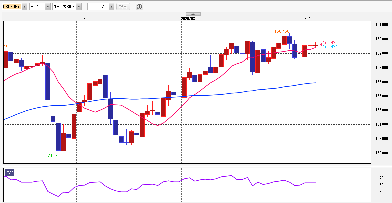The width and height of the screenshot is (392, 203).
Task: Click the 155.000 price axis label
Action: click(x=382, y=110)
